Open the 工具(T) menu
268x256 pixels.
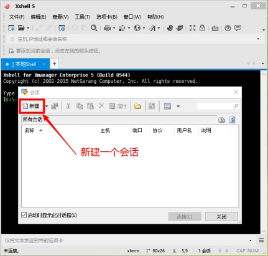83,17
